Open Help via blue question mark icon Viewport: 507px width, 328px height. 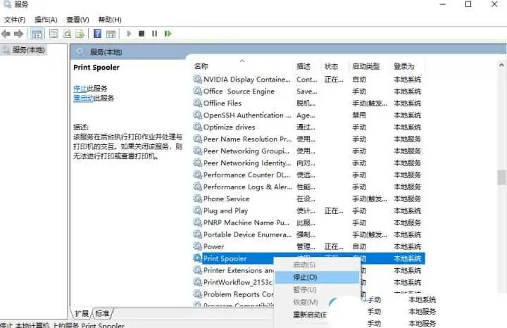(x=97, y=33)
